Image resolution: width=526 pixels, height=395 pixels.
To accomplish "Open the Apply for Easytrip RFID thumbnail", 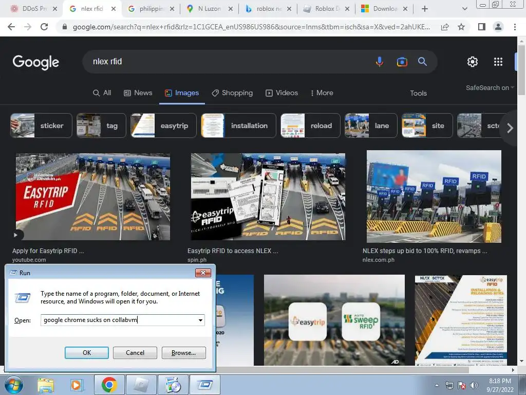I will point(93,197).
